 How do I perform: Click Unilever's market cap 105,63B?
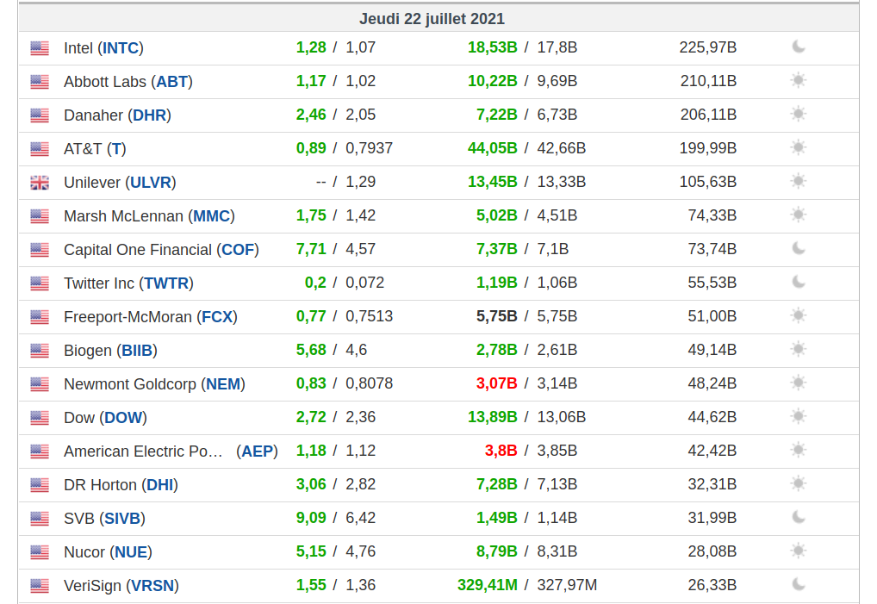tap(708, 182)
